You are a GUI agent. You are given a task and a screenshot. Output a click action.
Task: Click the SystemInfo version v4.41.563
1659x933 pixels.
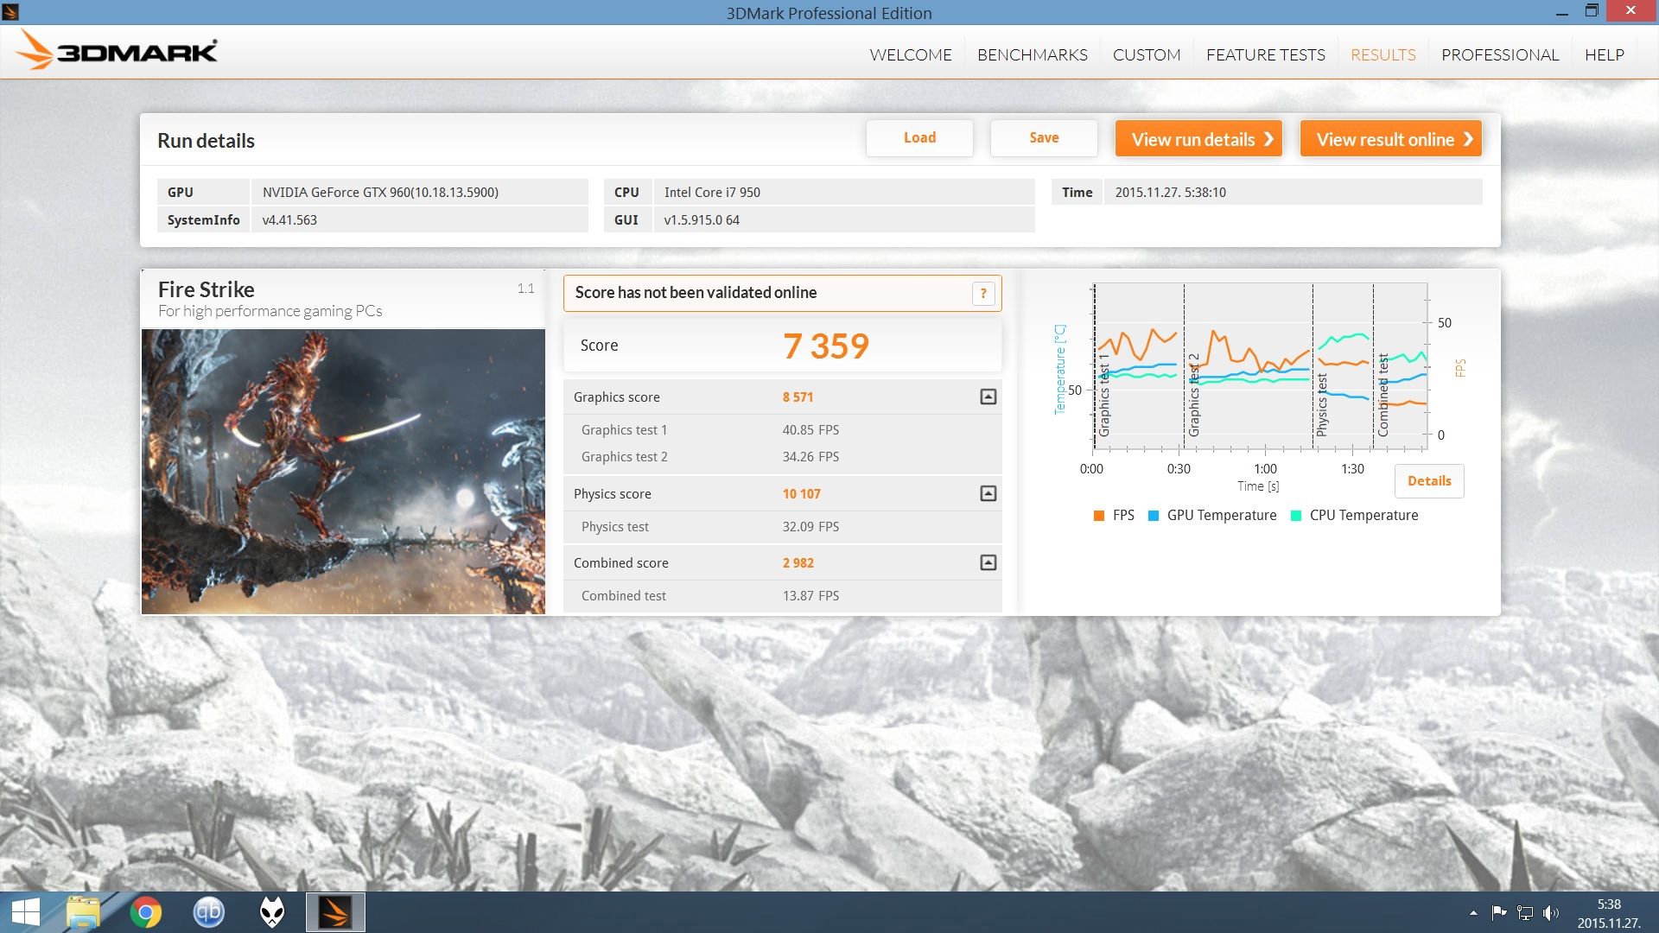coord(289,220)
